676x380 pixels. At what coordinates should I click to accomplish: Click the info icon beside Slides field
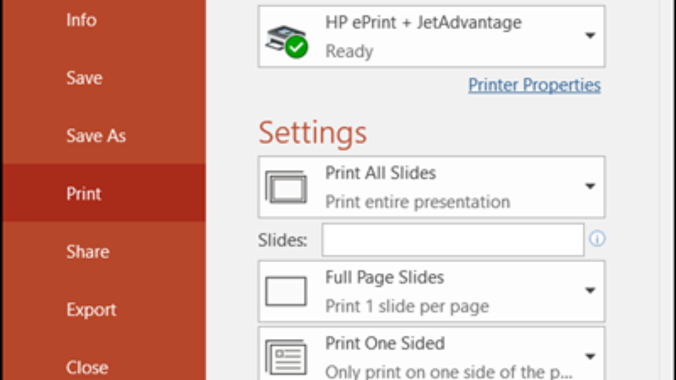click(597, 239)
